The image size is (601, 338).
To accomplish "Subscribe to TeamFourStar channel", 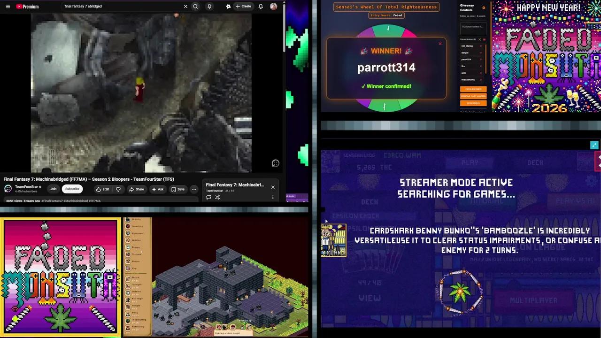I will pyautogui.click(x=72, y=189).
